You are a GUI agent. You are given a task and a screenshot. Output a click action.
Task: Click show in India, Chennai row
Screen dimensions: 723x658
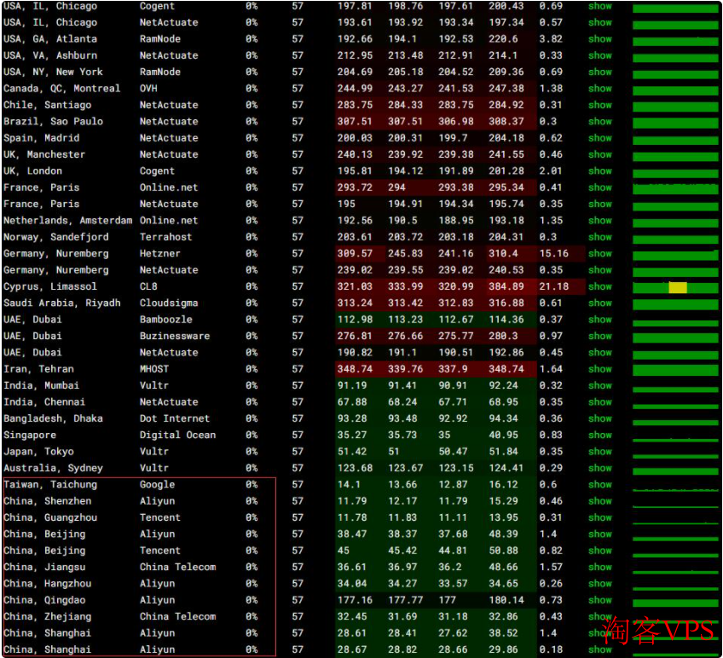point(600,402)
